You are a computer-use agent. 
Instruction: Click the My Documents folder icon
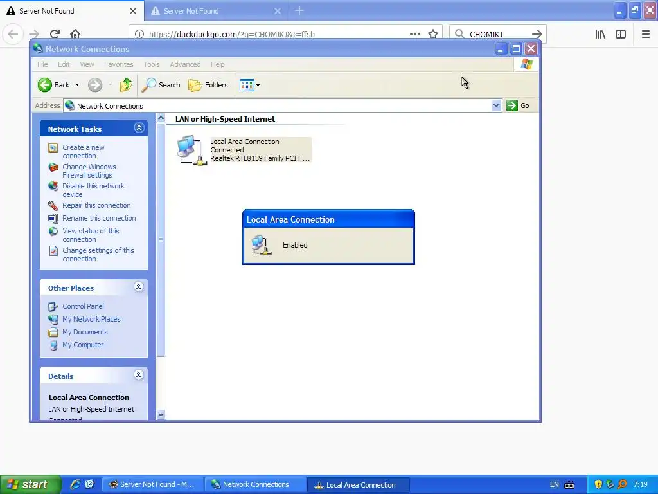coord(53,333)
